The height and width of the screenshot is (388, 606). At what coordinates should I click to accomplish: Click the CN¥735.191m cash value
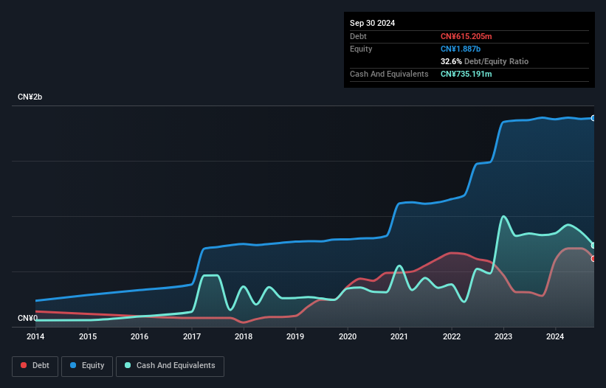pos(466,74)
